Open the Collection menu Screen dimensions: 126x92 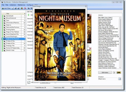point(13,5)
